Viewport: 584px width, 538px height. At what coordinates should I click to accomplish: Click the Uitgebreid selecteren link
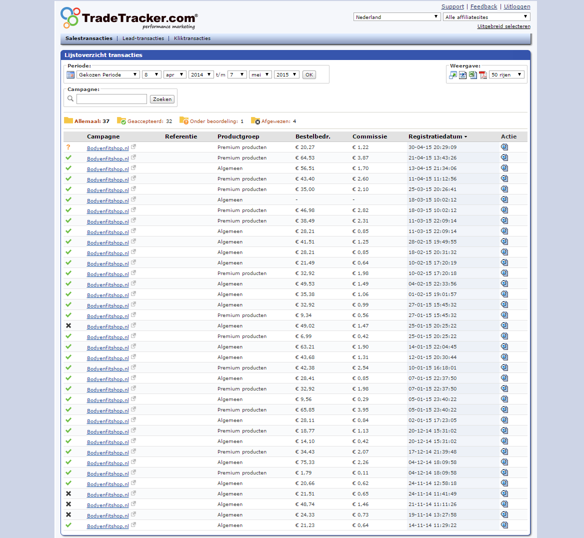pyautogui.click(x=503, y=26)
